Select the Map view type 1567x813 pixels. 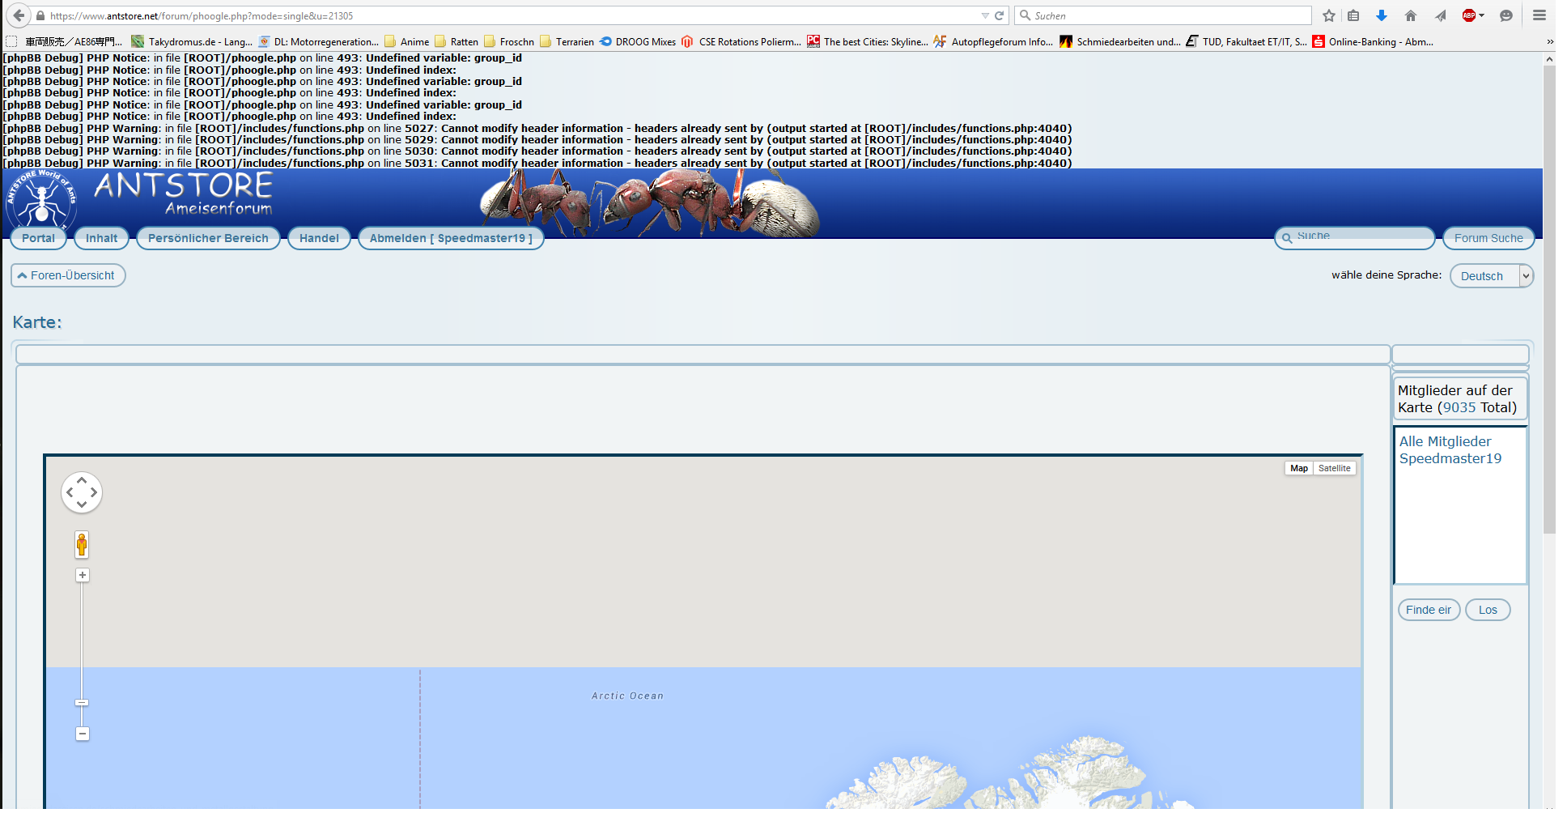(x=1299, y=468)
